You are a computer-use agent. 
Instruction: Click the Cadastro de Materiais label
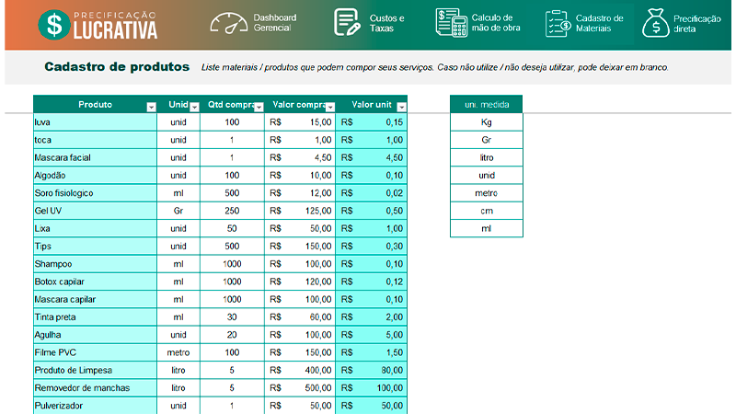coord(600,23)
